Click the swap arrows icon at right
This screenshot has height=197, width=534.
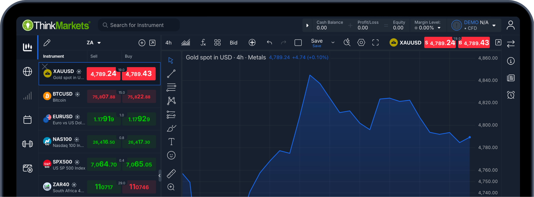(511, 44)
